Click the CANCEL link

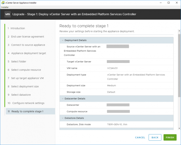click(140, 137)
